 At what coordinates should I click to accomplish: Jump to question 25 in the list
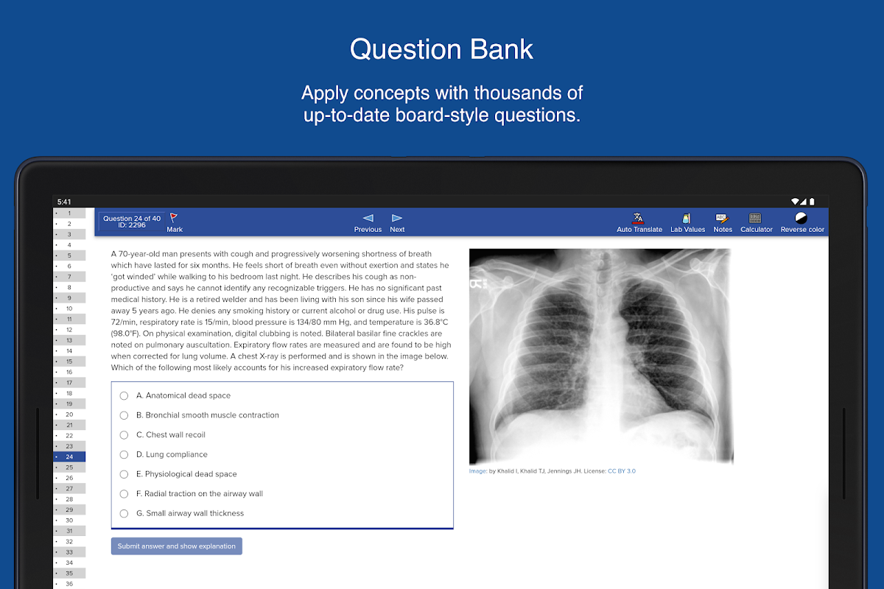(x=69, y=468)
